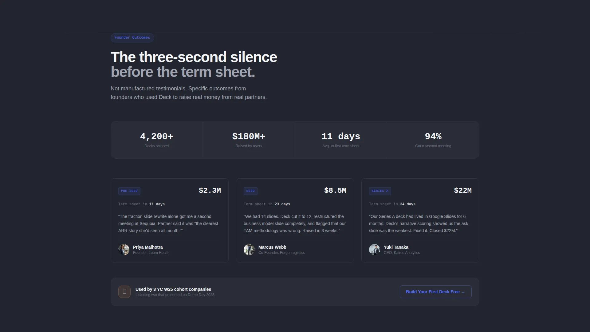
Task: Click 'Raised by users' label
Action: pos(249,146)
